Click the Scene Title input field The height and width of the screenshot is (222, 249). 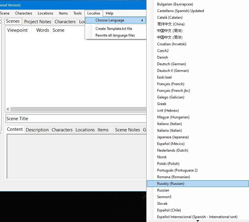[76, 119]
